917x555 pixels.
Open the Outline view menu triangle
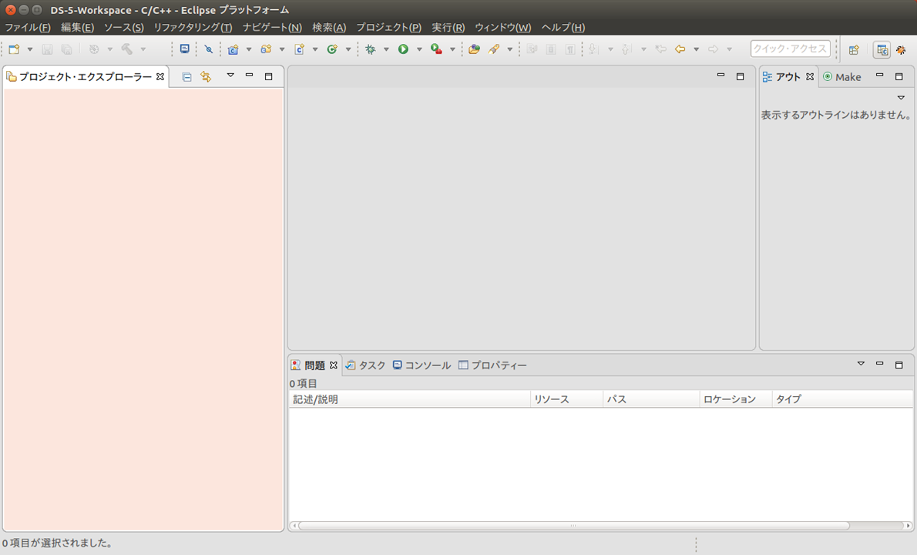tap(902, 98)
